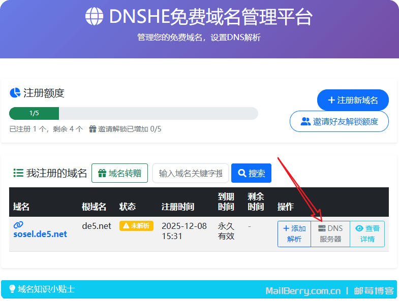399x301 pixels.
Task: Click the chain link icon above sosel.de5.net
Action: pos(18,224)
